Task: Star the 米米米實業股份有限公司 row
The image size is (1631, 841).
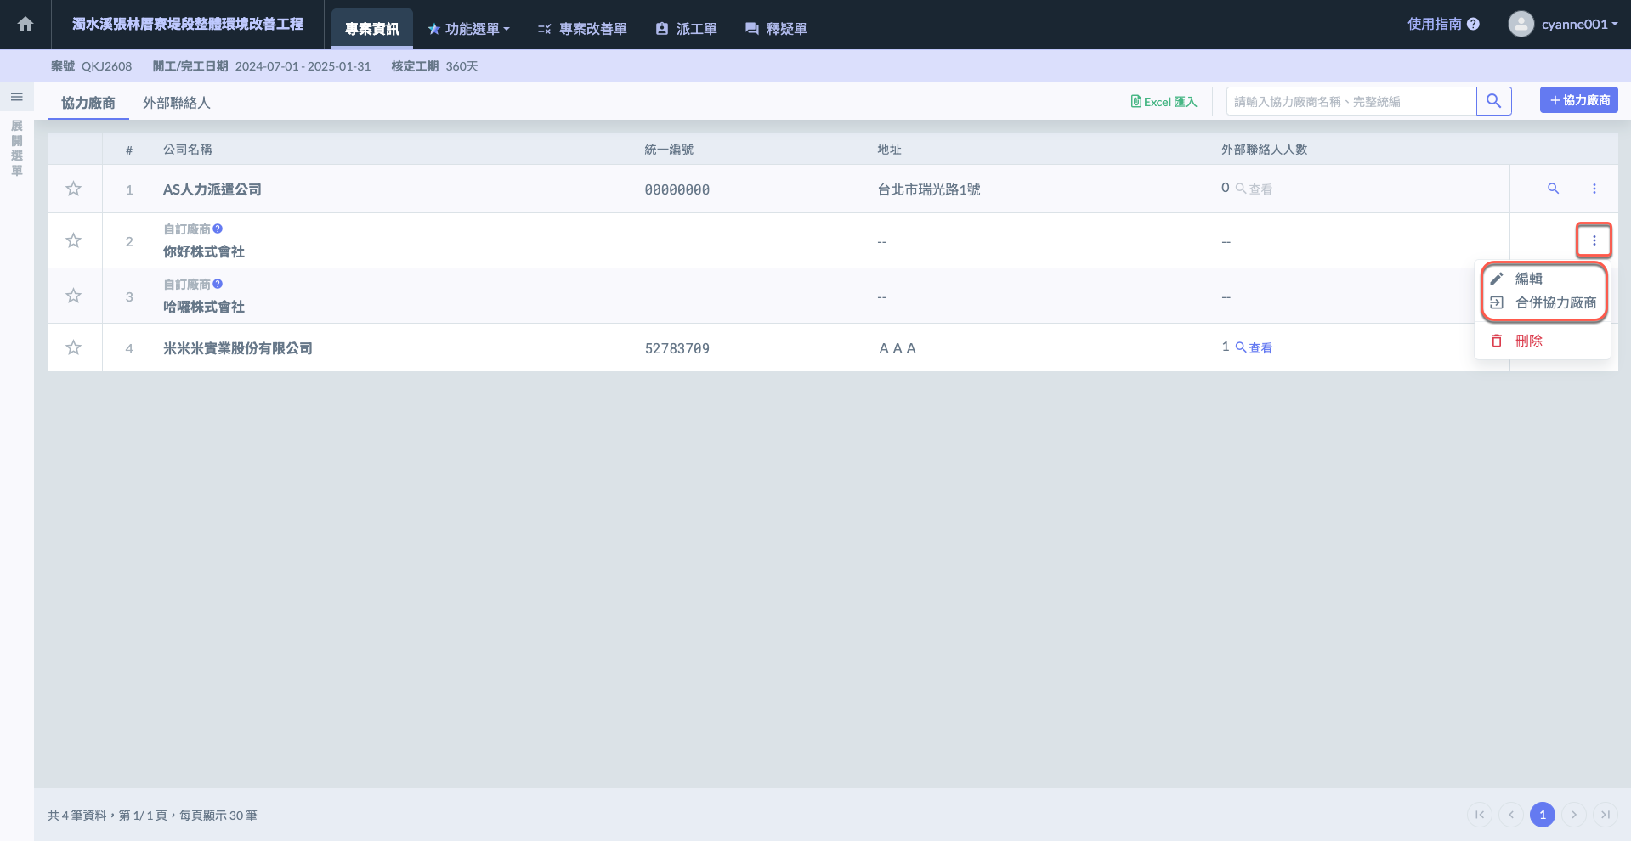Action: [x=74, y=347]
